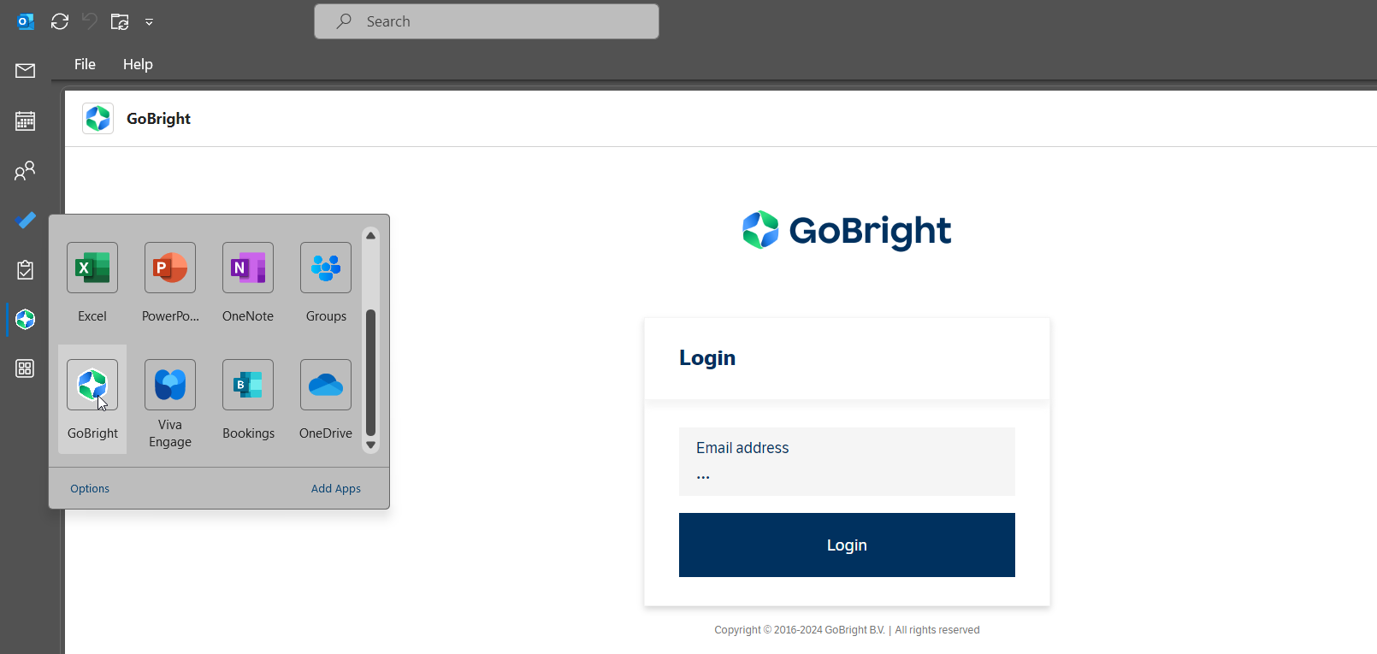Select Viva Engage app

[x=170, y=386]
